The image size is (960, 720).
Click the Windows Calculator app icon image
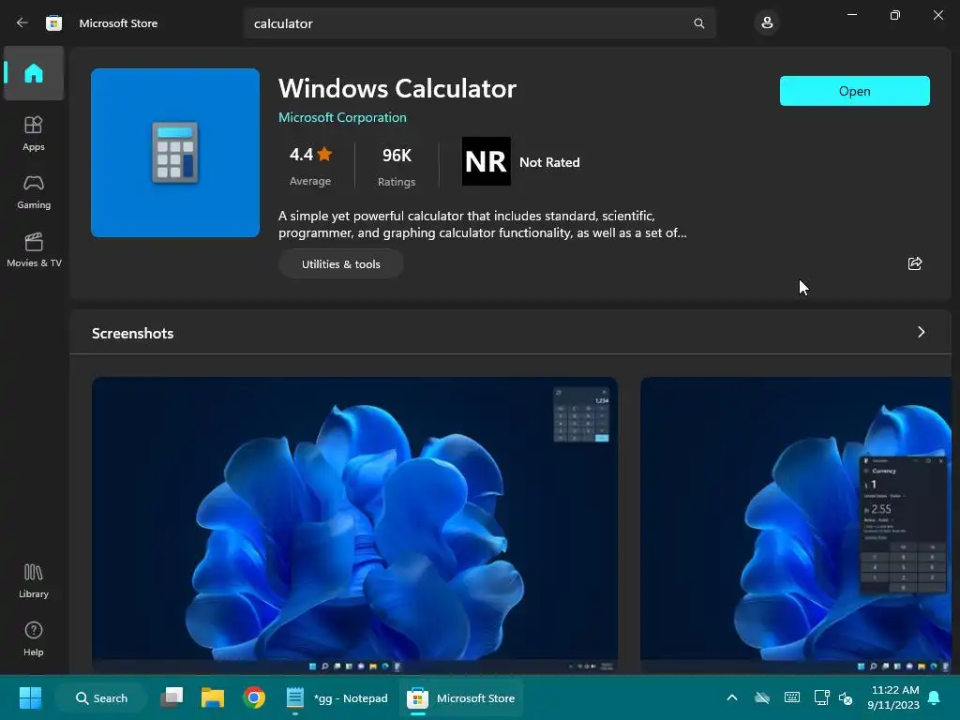coord(175,153)
